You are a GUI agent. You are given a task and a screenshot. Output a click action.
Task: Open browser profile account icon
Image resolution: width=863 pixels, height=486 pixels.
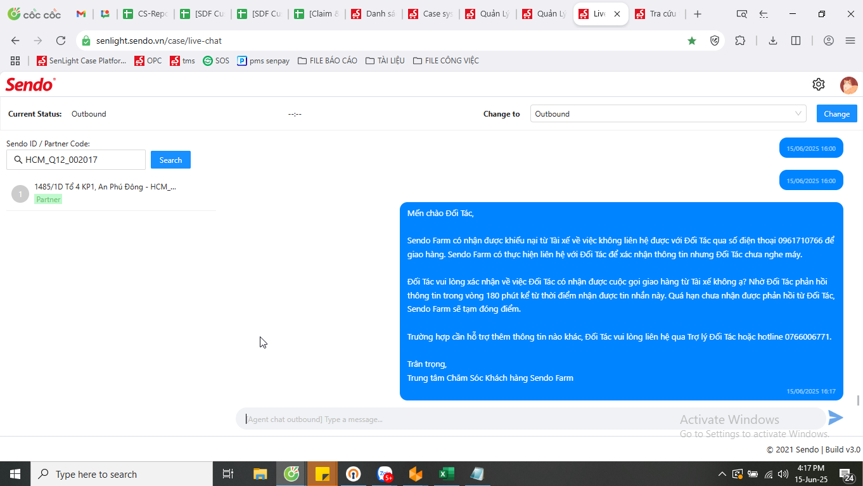(x=829, y=41)
